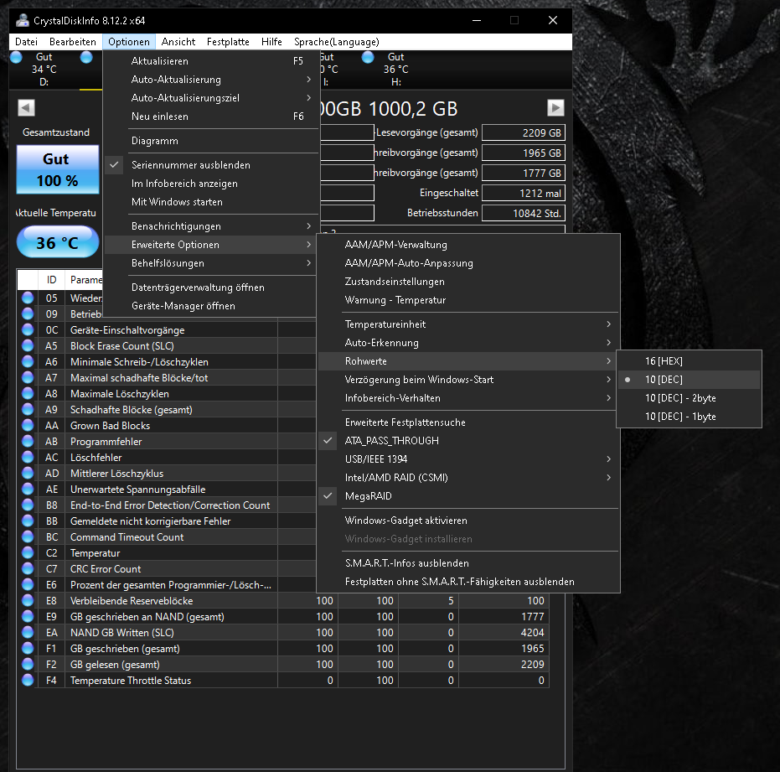Toggle ATA_PASS_THROUGH option
780x772 pixels.
(x=468, y=441)
